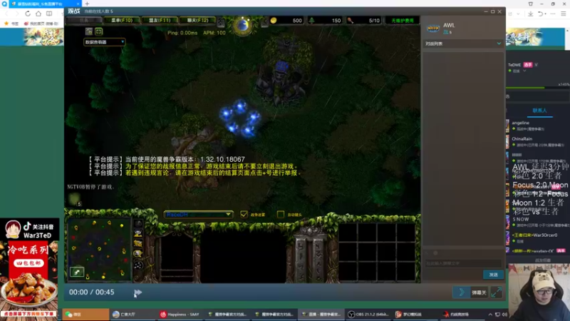Click the fast-forward playback button
The image size is (570, 321).
click(138, 292)
